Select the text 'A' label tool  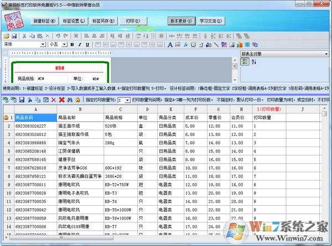170,44
